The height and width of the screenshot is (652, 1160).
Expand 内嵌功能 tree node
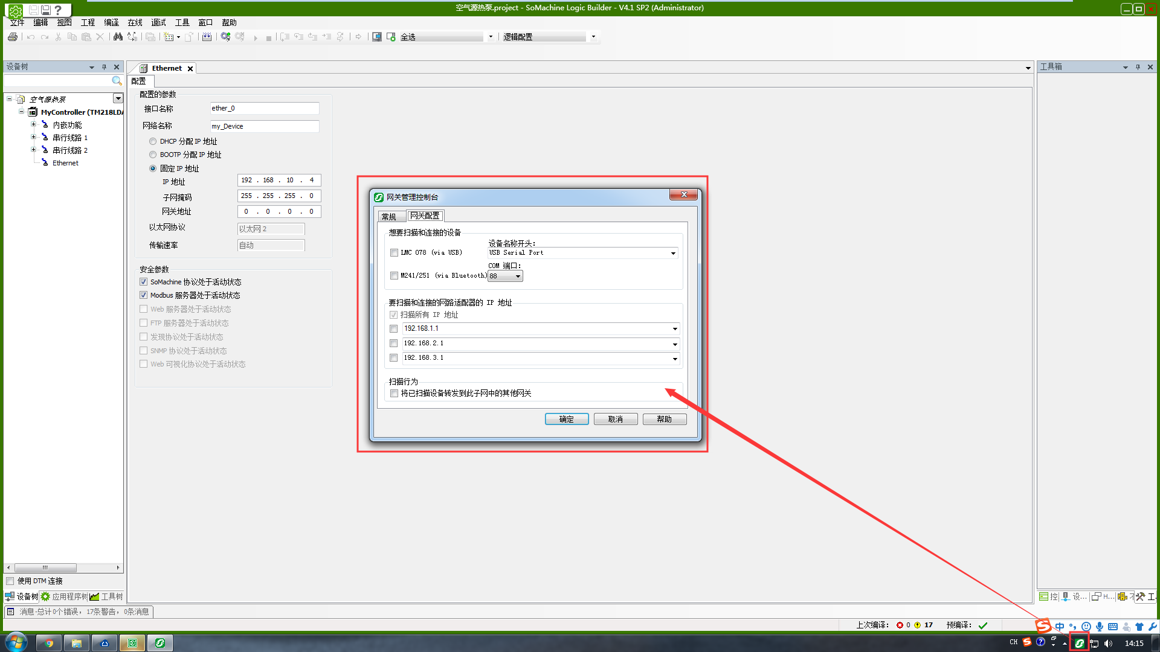(x=34, y=124)
